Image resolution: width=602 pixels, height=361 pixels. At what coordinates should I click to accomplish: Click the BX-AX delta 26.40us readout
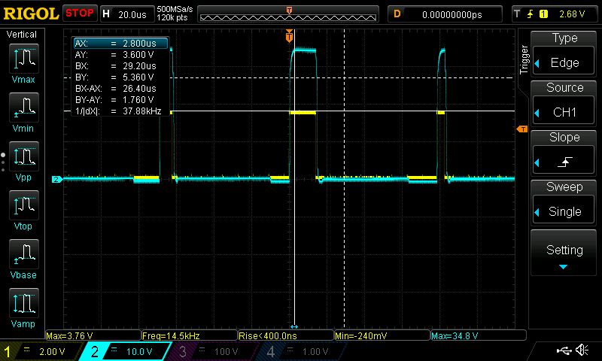tap(115, 89)
